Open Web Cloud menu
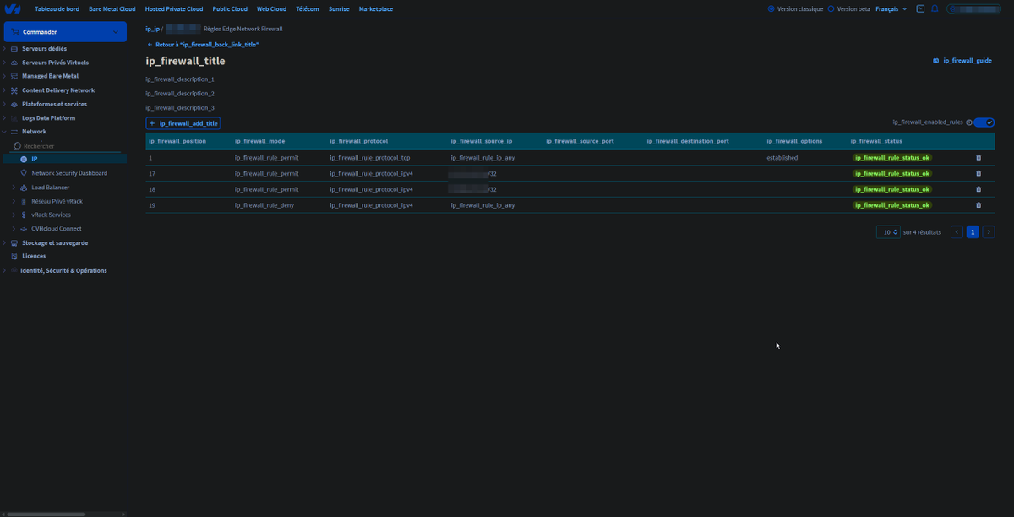Image resolution: width=1014 pixels, height=517 pixels. click(271, 8)
